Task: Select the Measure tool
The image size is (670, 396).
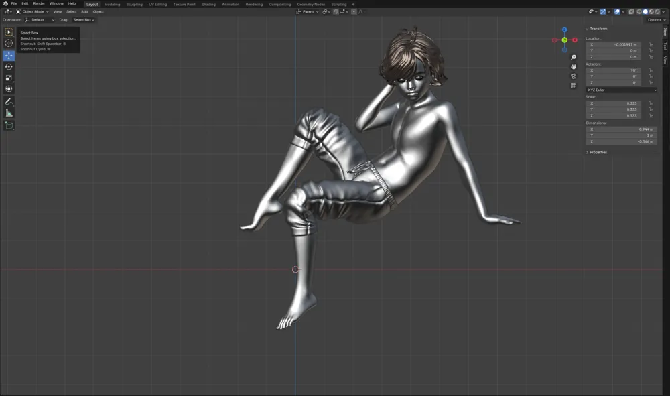Action: tap(9, 113)
